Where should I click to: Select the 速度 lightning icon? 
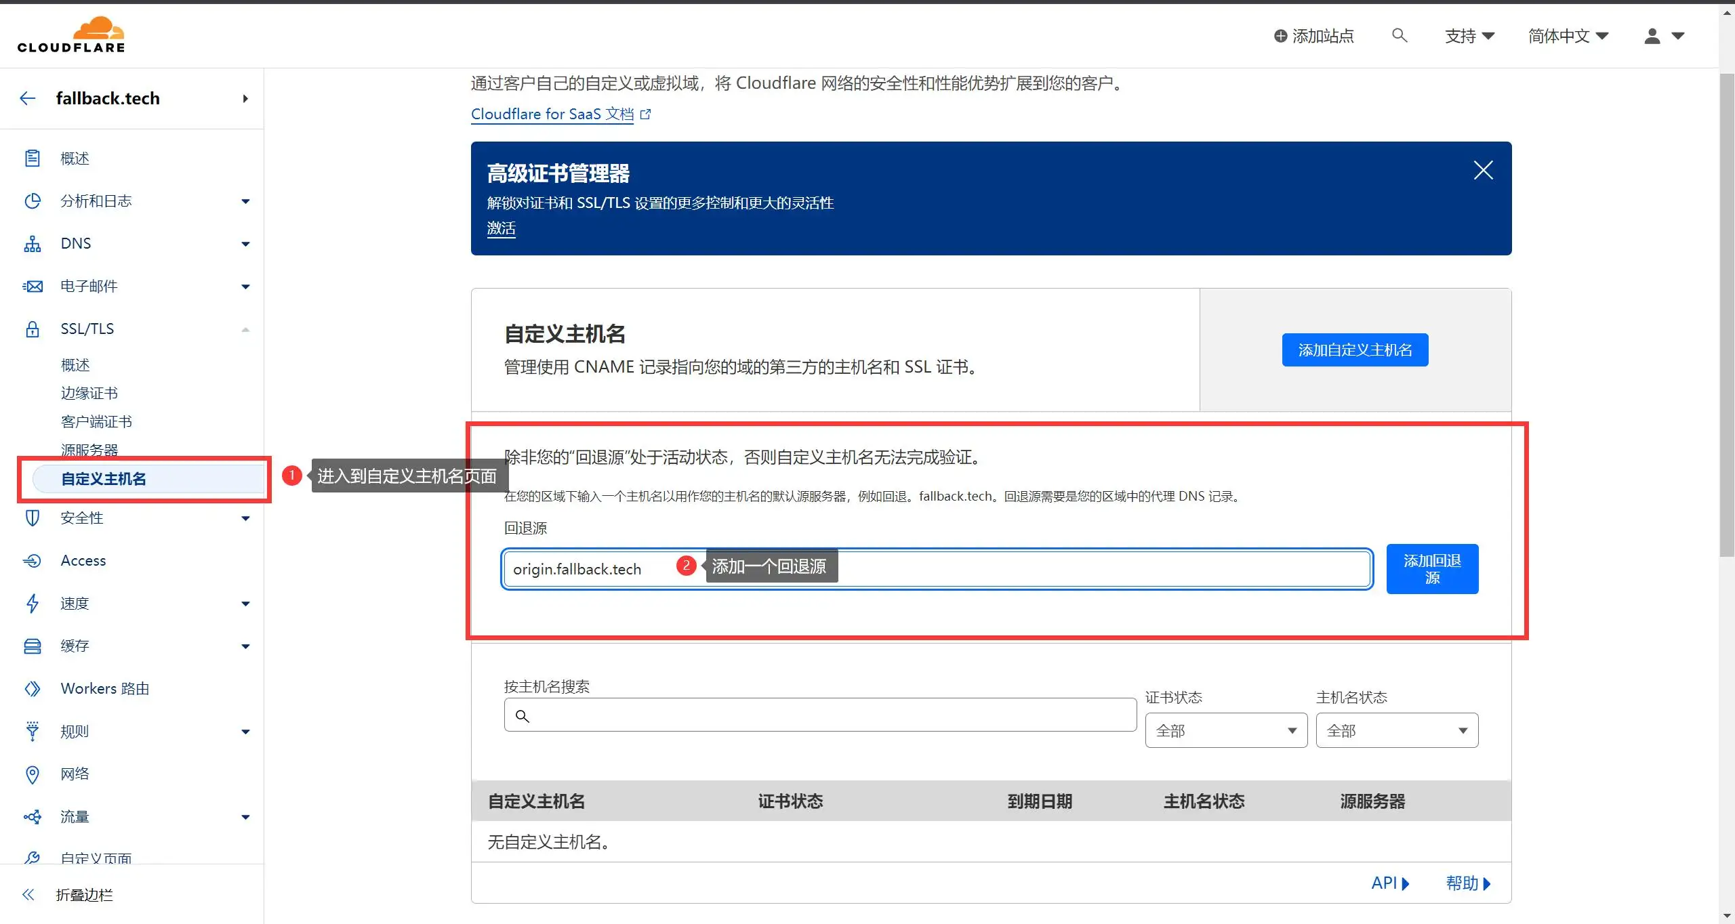coord(33,603)
